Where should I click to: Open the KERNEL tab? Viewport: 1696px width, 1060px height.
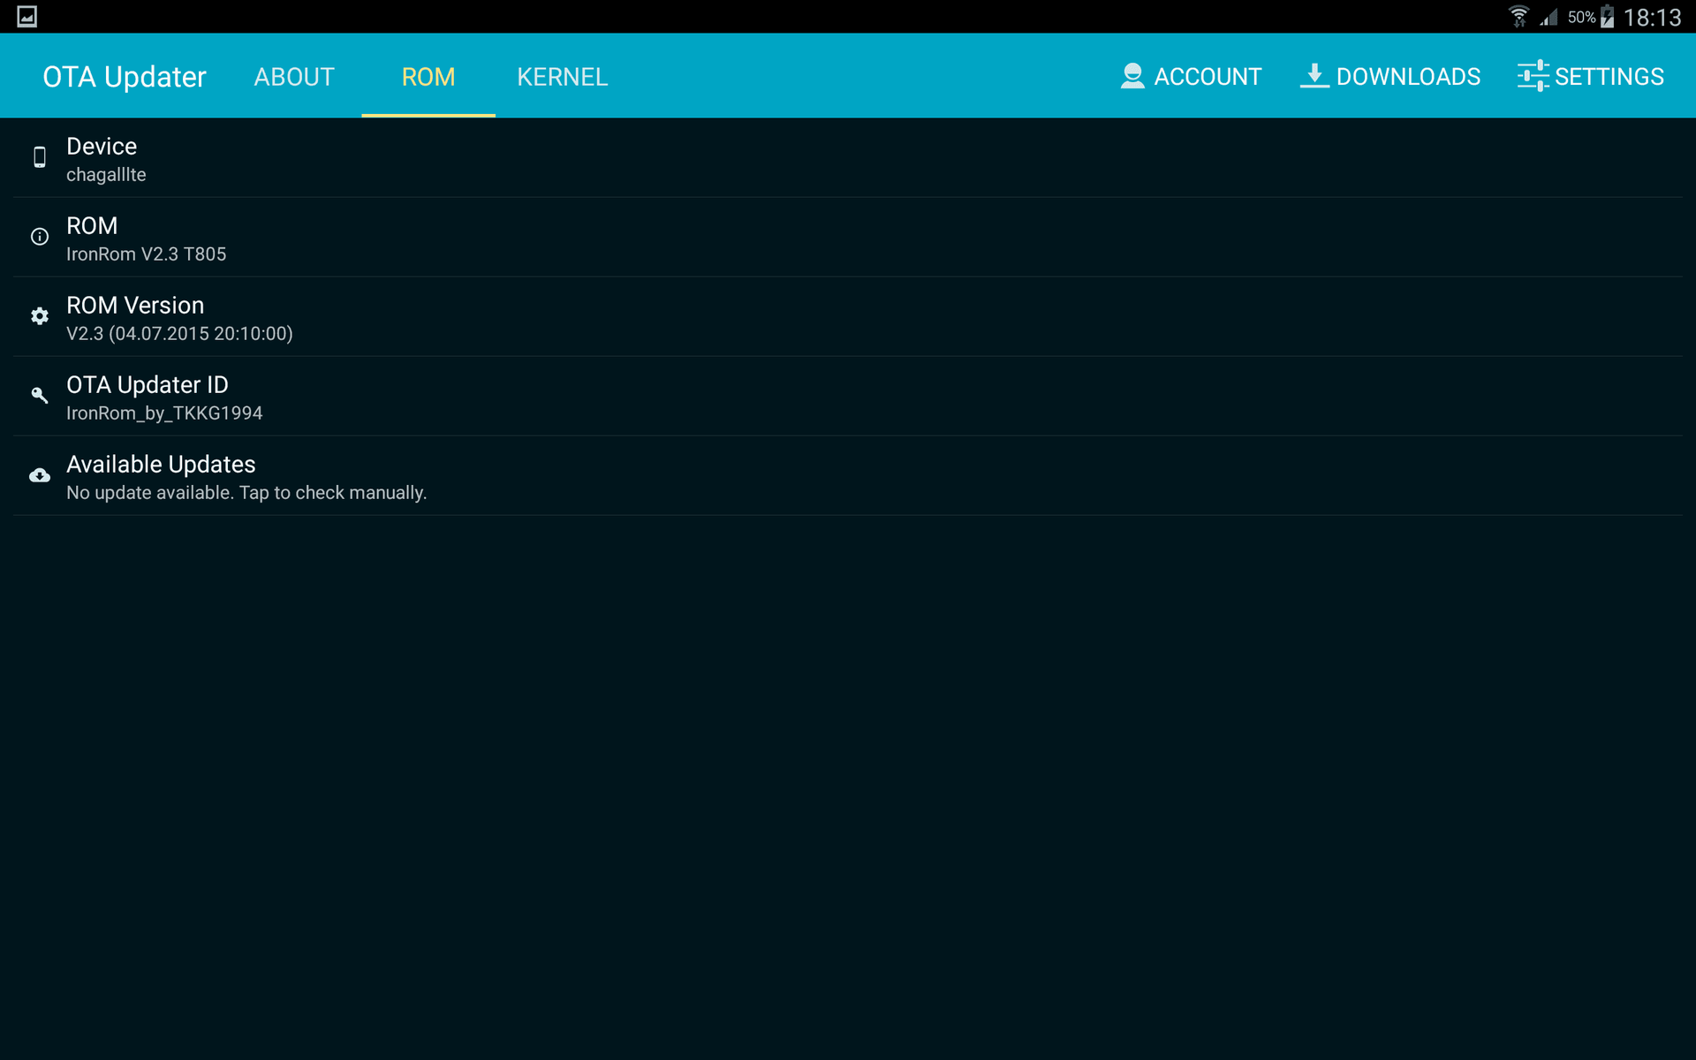[x=562, y=77]
